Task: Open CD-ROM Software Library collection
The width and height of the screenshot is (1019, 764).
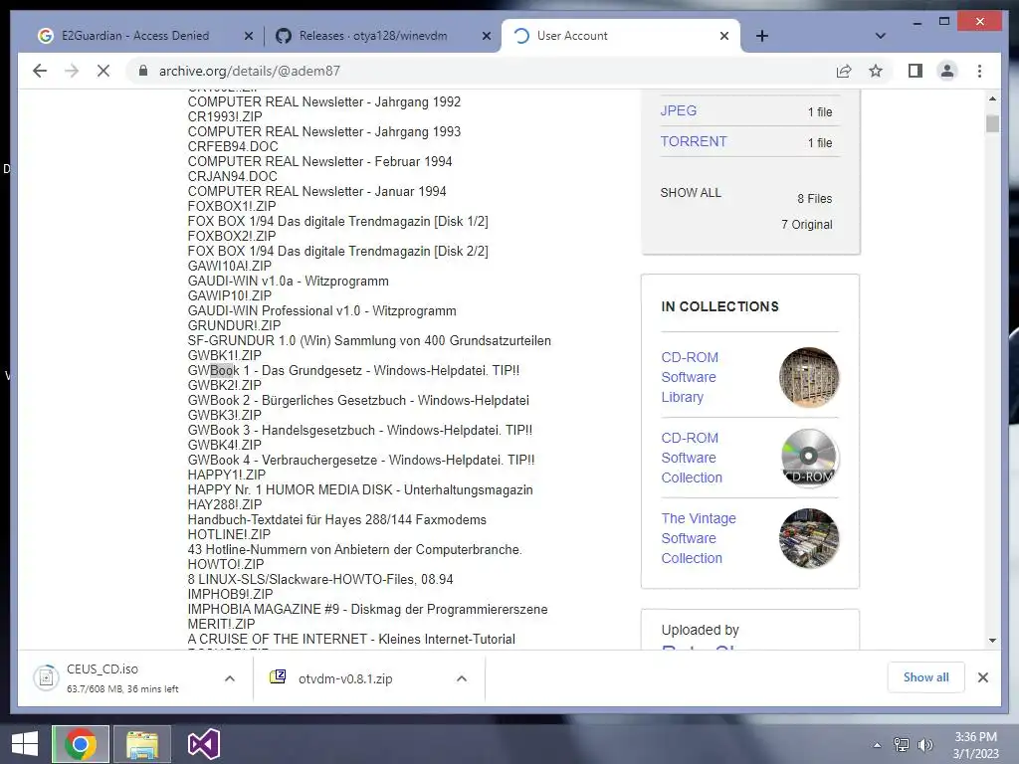Action: (690, 377)
